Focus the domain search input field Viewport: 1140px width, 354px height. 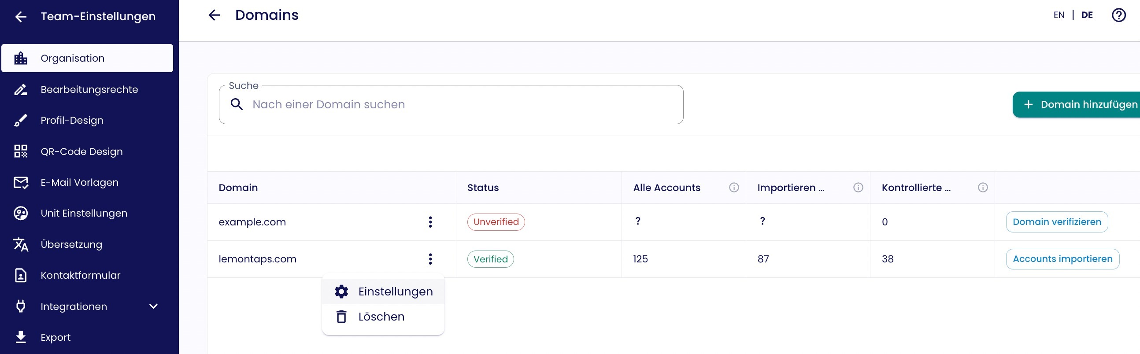coord(460,104)
